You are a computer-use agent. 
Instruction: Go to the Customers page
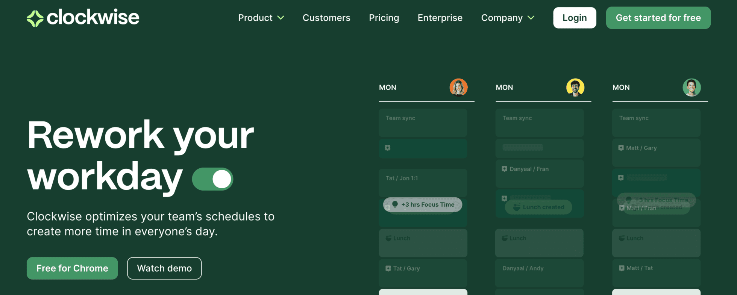pos(326,18)
